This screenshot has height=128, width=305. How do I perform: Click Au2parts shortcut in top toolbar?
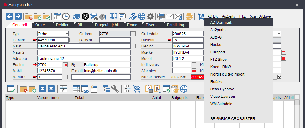tap(228, 16)
